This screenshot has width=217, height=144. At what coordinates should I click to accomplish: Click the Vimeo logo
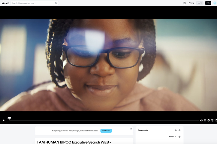pos(5,3)
